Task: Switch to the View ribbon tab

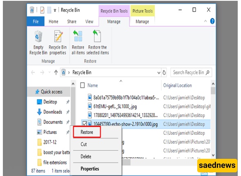Action: point(89,22)
